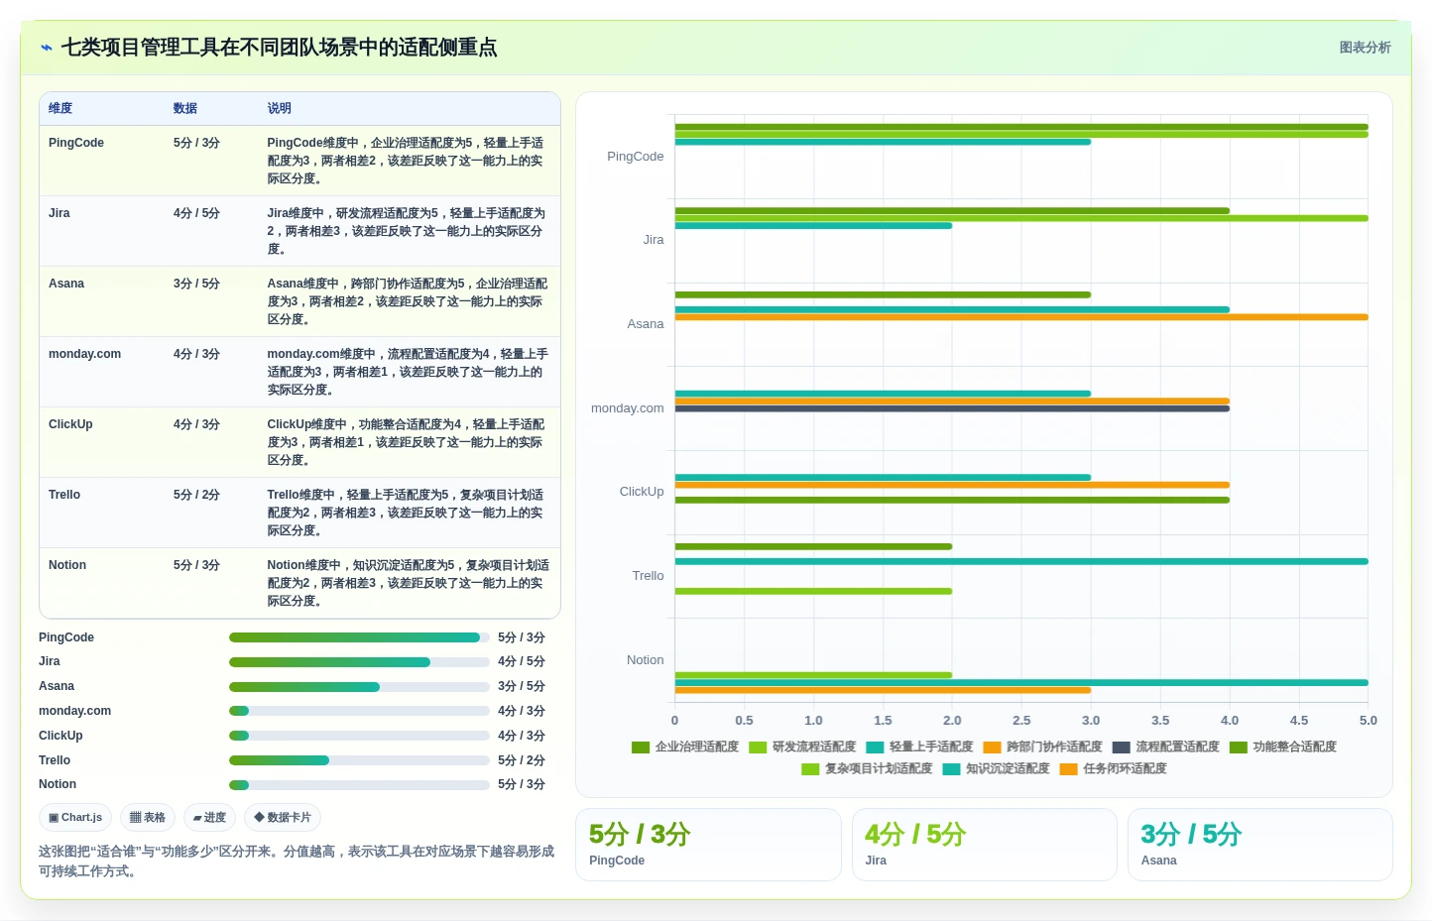Click the Asana progress bar
The image size is (1432, 921).
click(359, 687)
